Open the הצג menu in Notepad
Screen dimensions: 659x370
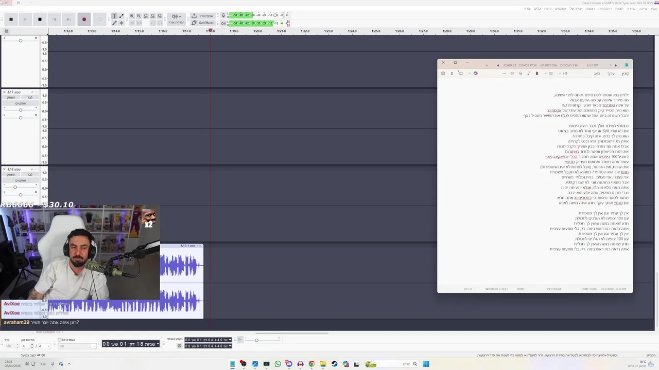point(597,73)
